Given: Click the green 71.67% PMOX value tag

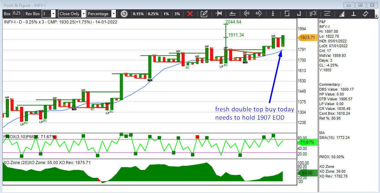Looking at the screenshot, I should [x=307, y=142].
